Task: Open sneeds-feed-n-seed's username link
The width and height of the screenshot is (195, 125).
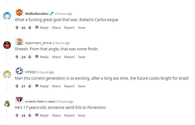Action: point(40,101)
